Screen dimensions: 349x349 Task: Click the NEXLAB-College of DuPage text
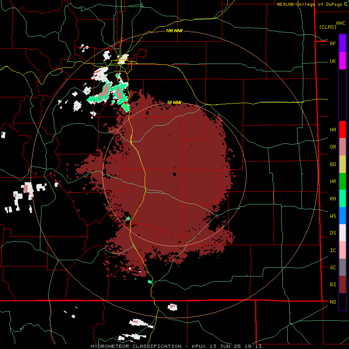pyautogui.click(x=309, y=4)
